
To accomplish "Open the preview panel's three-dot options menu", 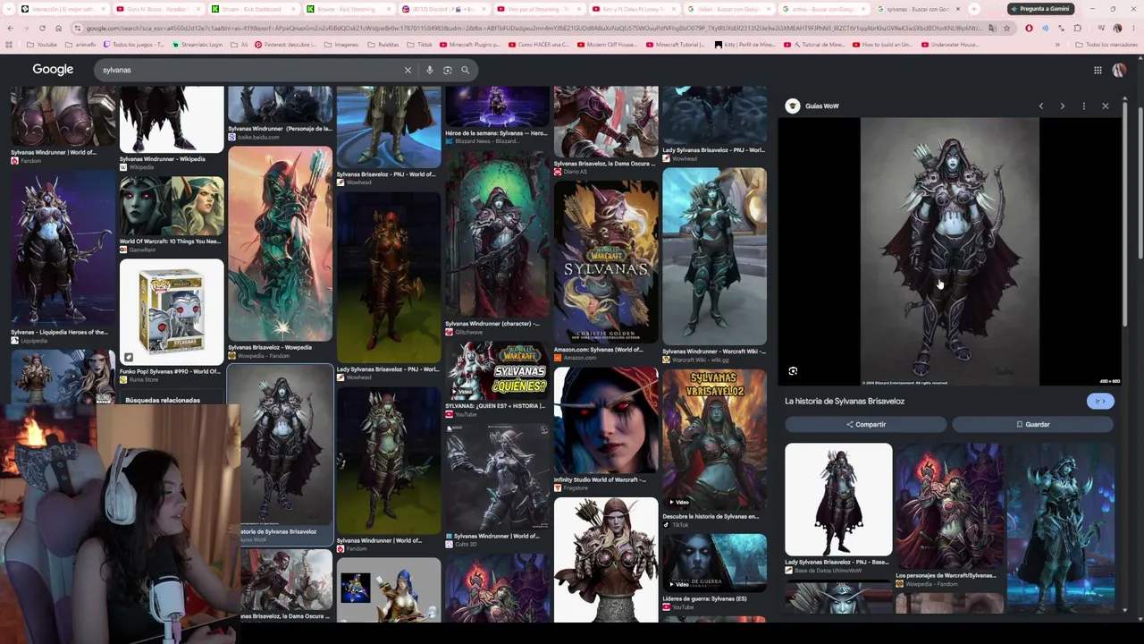I will tap(1083, 106).
